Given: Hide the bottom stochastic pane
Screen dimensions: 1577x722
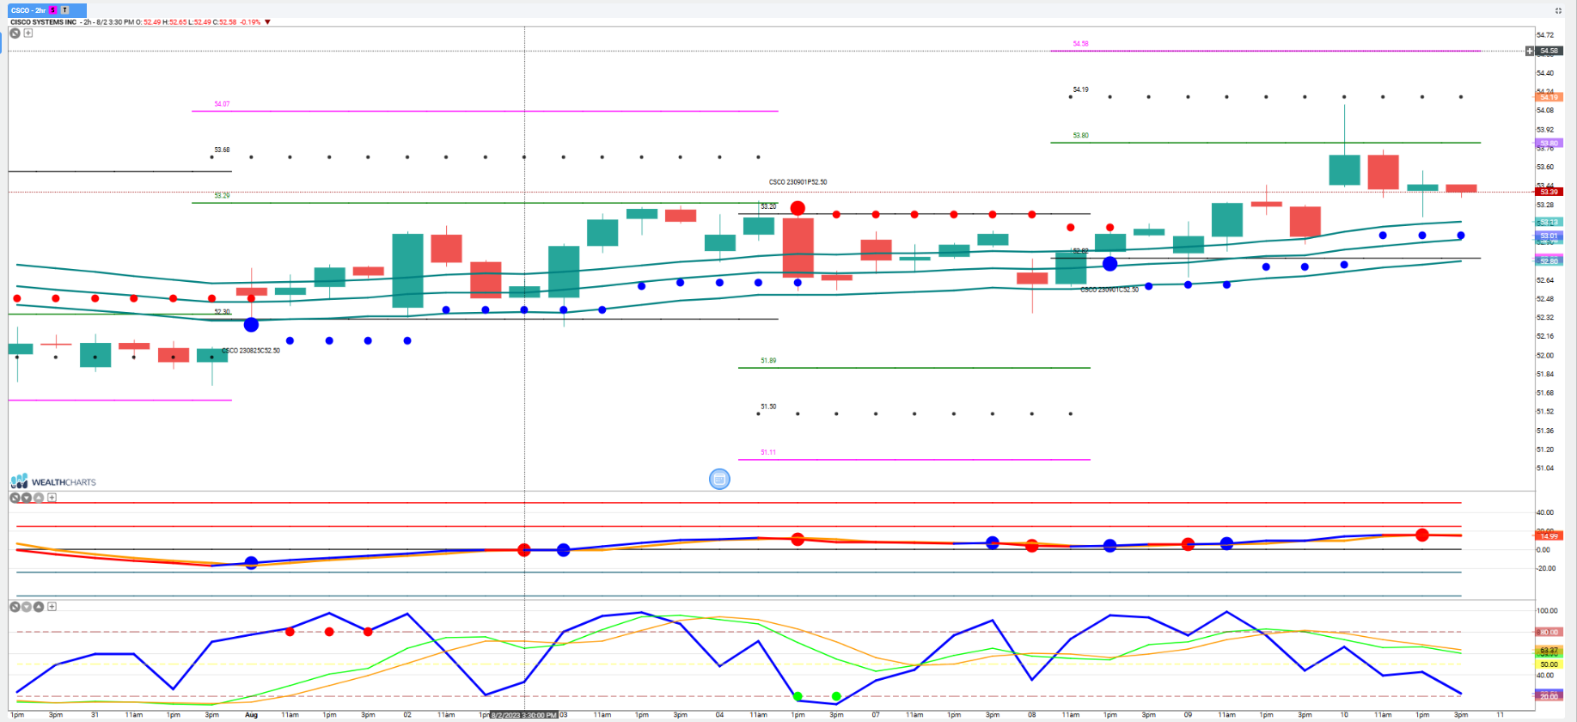Looking at the screenshot, I should tap(15, 607).
